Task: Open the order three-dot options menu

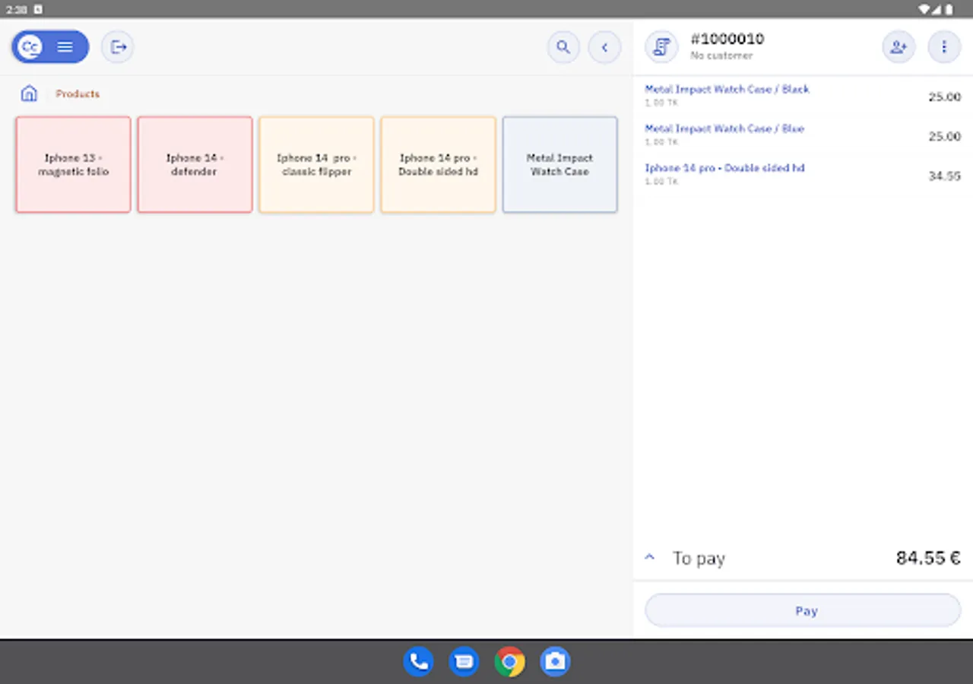Action: 944,47
